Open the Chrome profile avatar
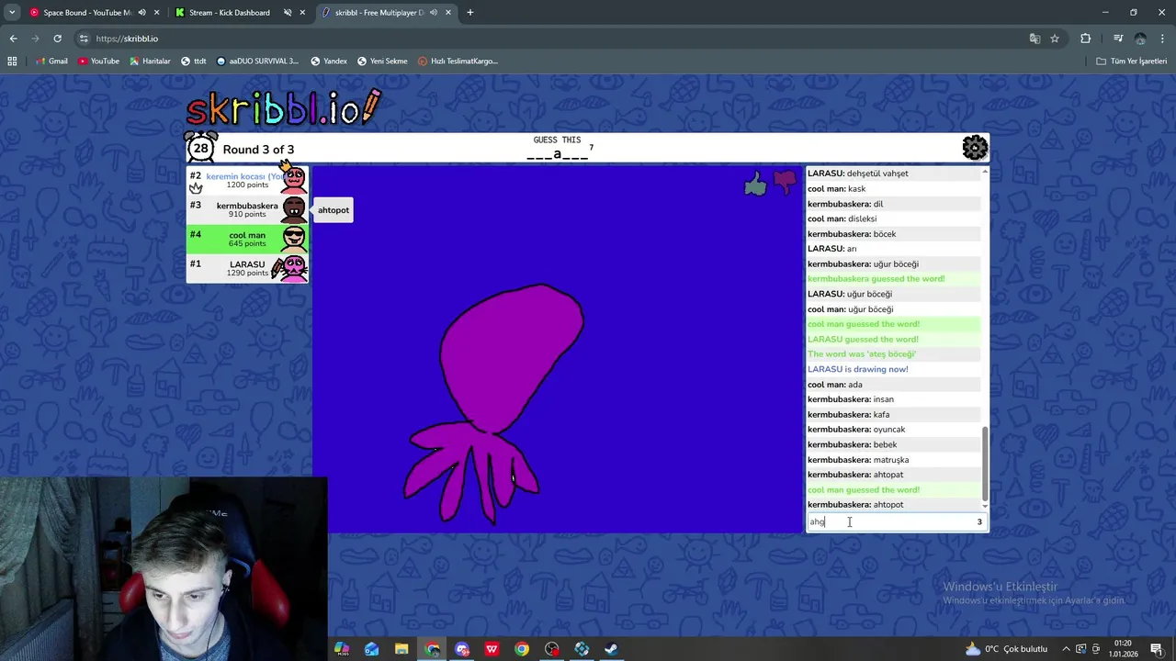This screenshot has width=1176, height=661. (1140, 39)
